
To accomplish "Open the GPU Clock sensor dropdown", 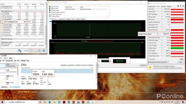I will coord(162,9).
